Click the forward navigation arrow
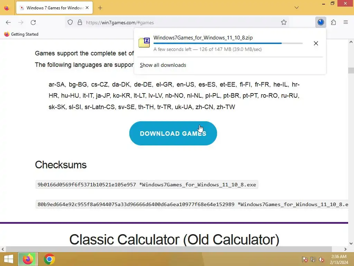Screen dimensions: 354x266 pyautogui.click(x=21, y=23)
